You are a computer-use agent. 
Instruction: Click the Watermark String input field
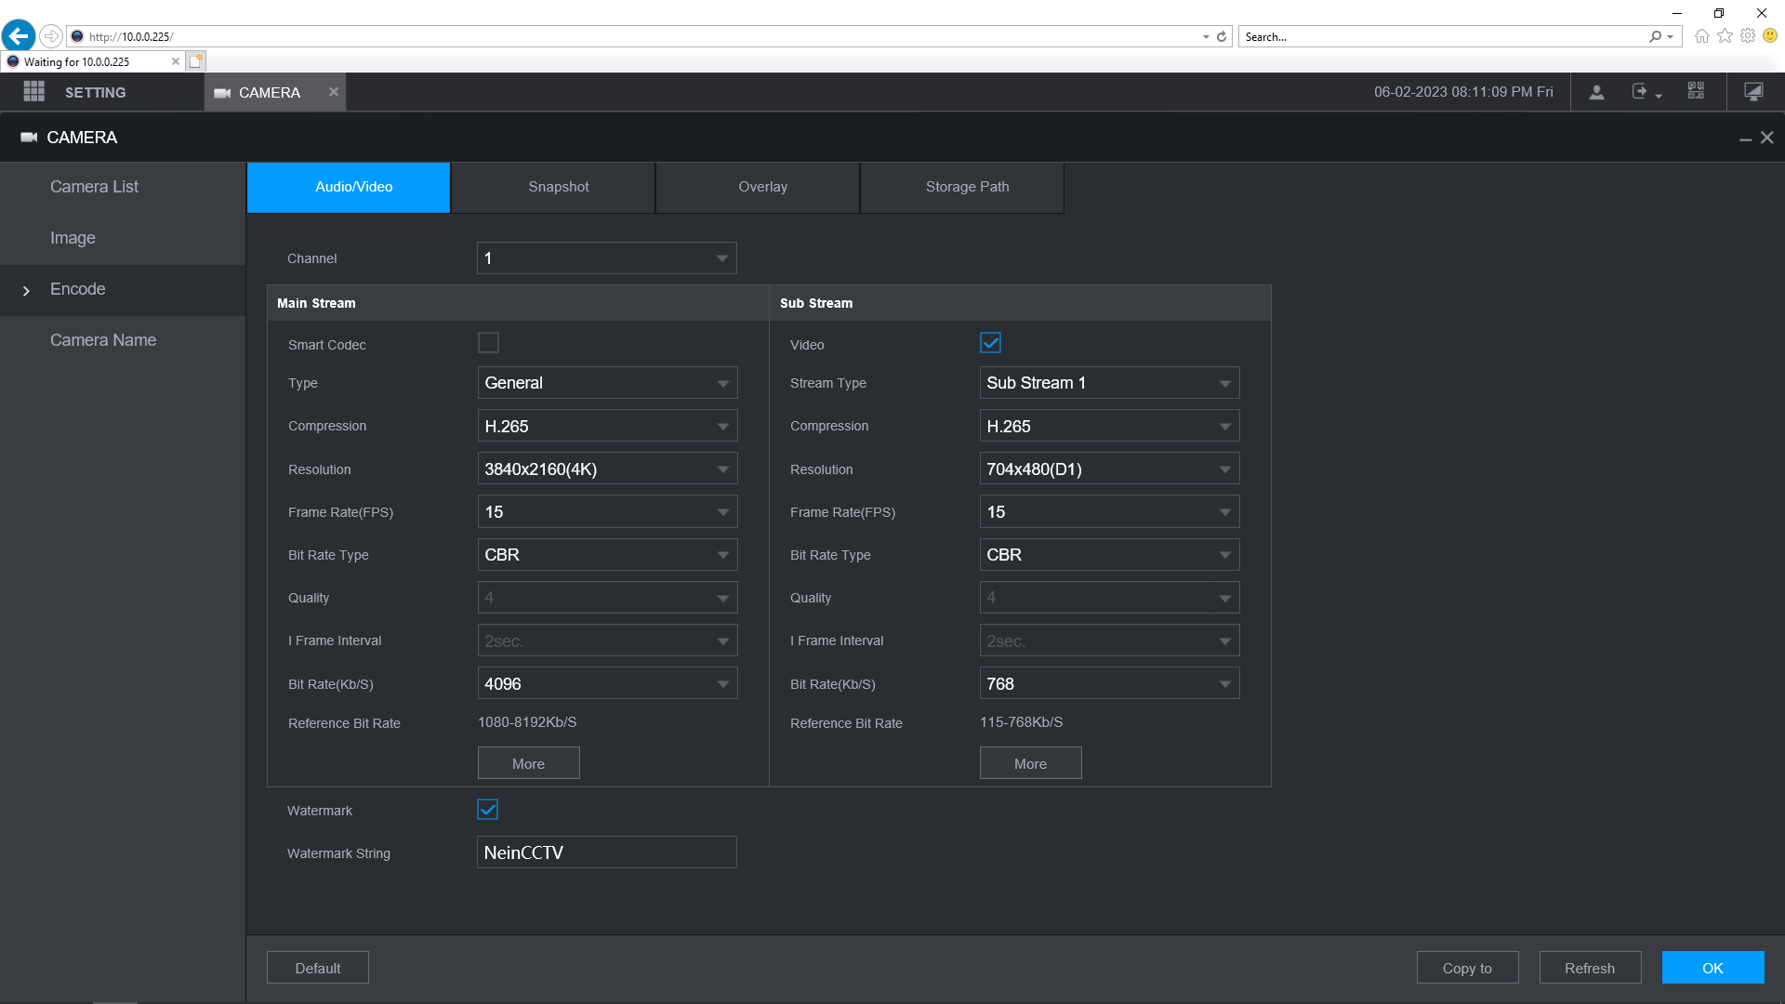[607, 852]
